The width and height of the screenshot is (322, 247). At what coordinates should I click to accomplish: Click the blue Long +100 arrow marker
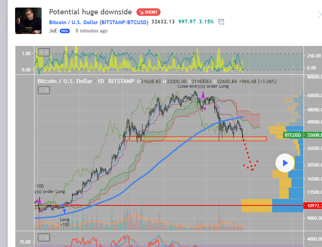coord(64,211)
